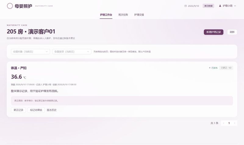Viewport: 244px width, 145px height.
Task: Open the 全部对象 filter dropdown
Action: click(30, 51)
